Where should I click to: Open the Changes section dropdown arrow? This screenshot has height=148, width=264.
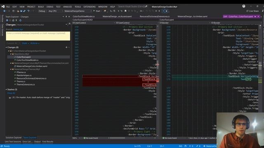66,25
